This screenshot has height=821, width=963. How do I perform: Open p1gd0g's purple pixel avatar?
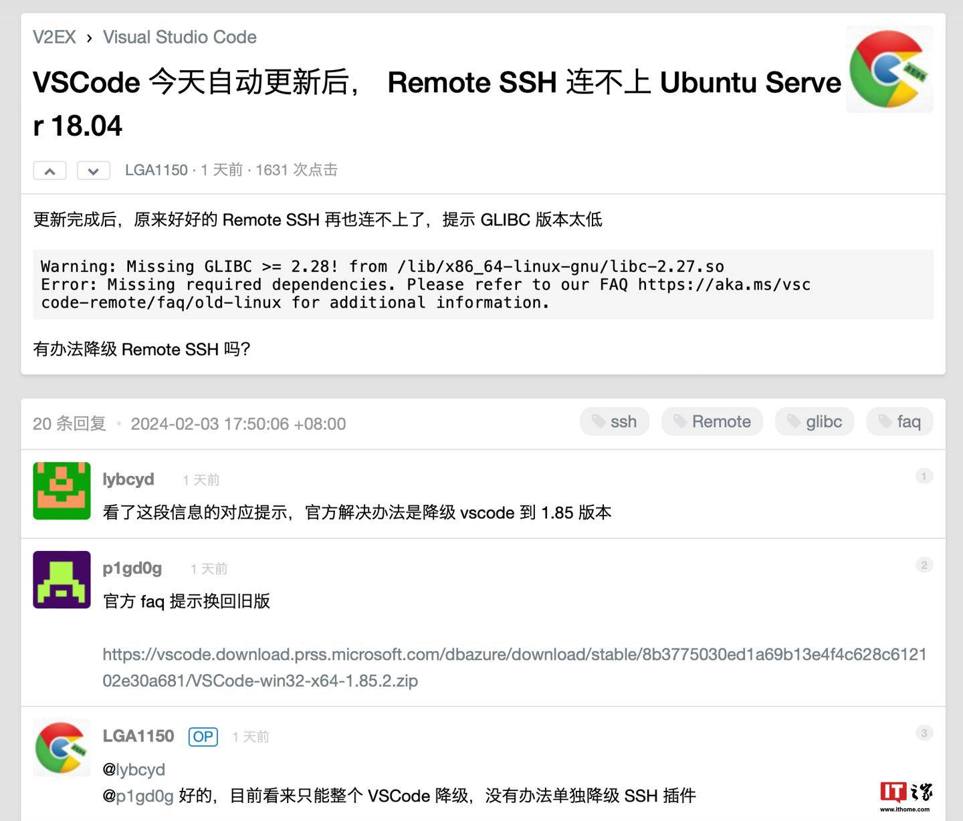tap(62, 580)
